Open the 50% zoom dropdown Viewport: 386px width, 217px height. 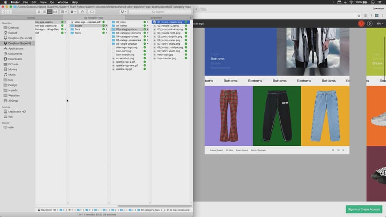click(x=379, y=23)
